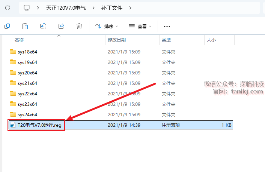Click the Paste clipboard icon
The image size is (265, 172).
pos(25,26)
